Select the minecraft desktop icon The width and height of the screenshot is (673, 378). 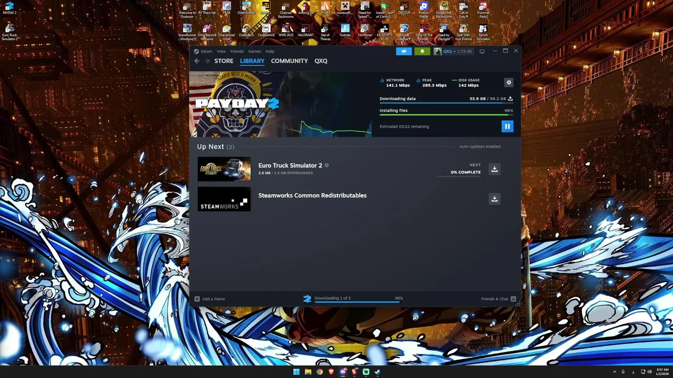[345, 9]
